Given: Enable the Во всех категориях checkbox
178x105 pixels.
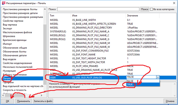Looking at the screenshot, I should click(151, 9).
